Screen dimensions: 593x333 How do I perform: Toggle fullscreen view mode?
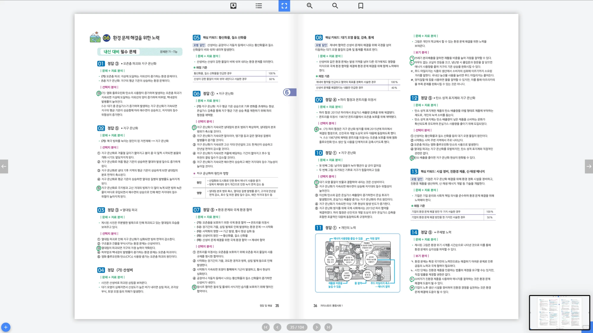[x=284, y=6]
